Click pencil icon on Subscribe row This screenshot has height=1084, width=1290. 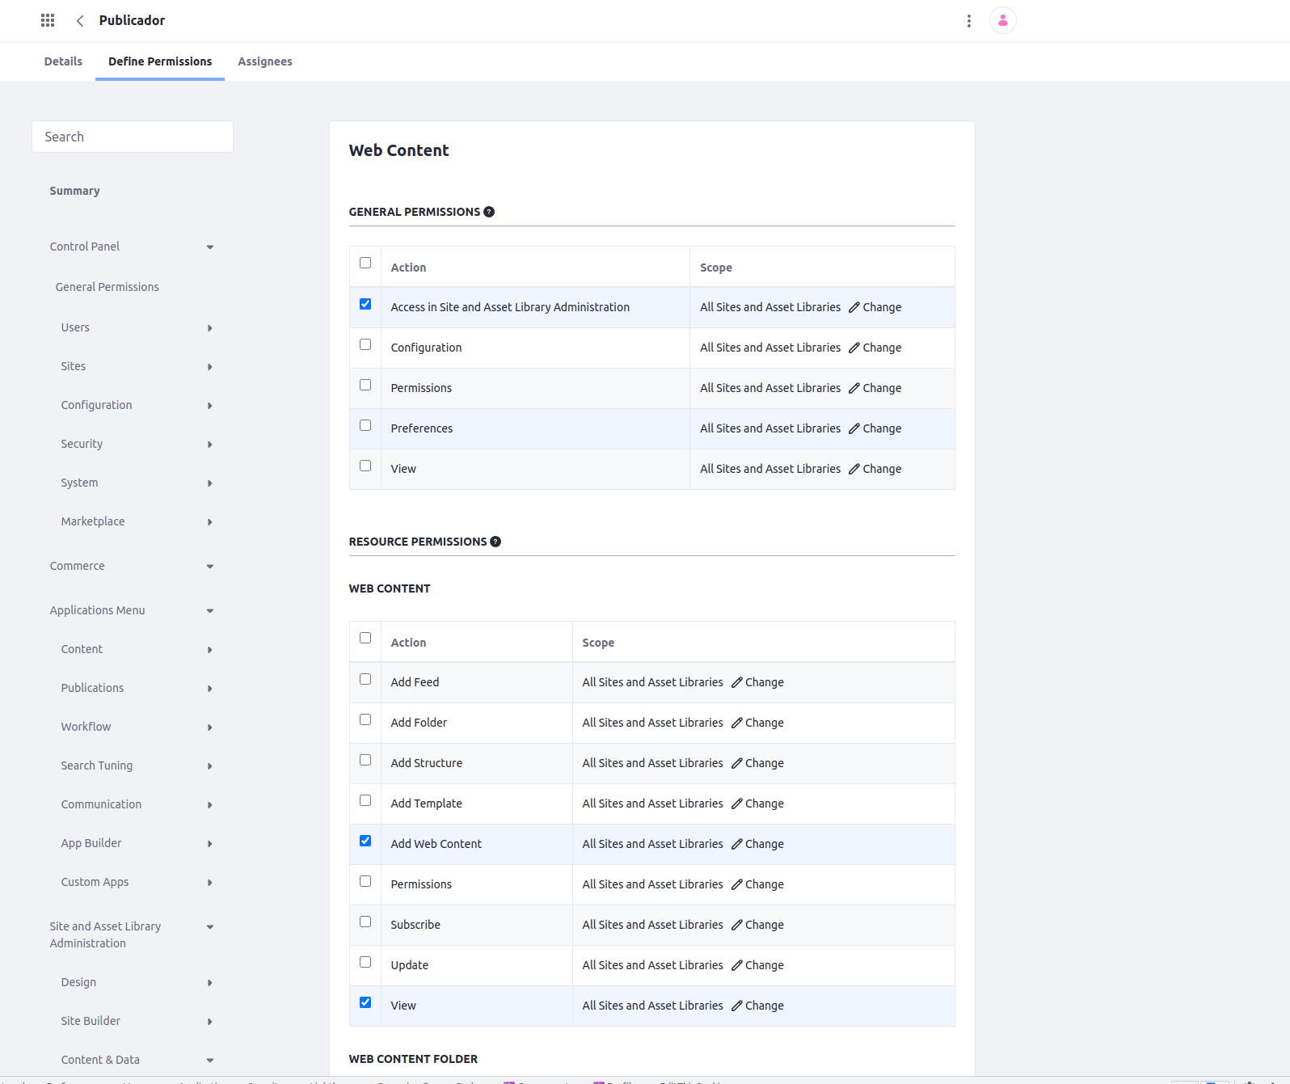[736, 925]
